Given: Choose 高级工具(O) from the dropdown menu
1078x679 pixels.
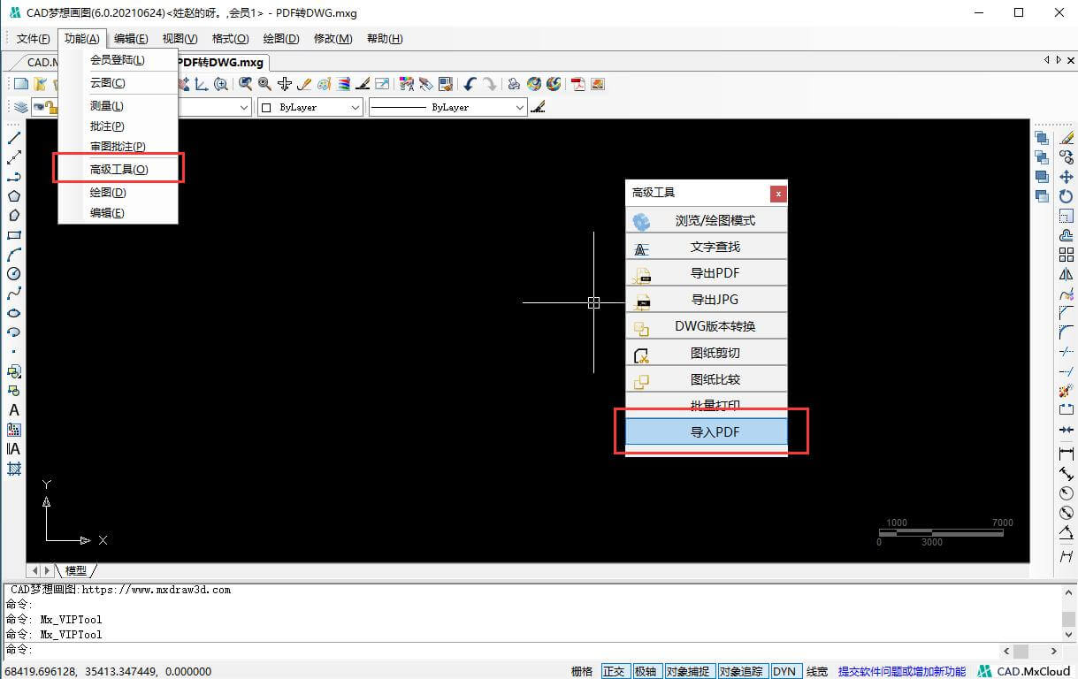Looking at the screenshot, I should click(x=119, y=169).
